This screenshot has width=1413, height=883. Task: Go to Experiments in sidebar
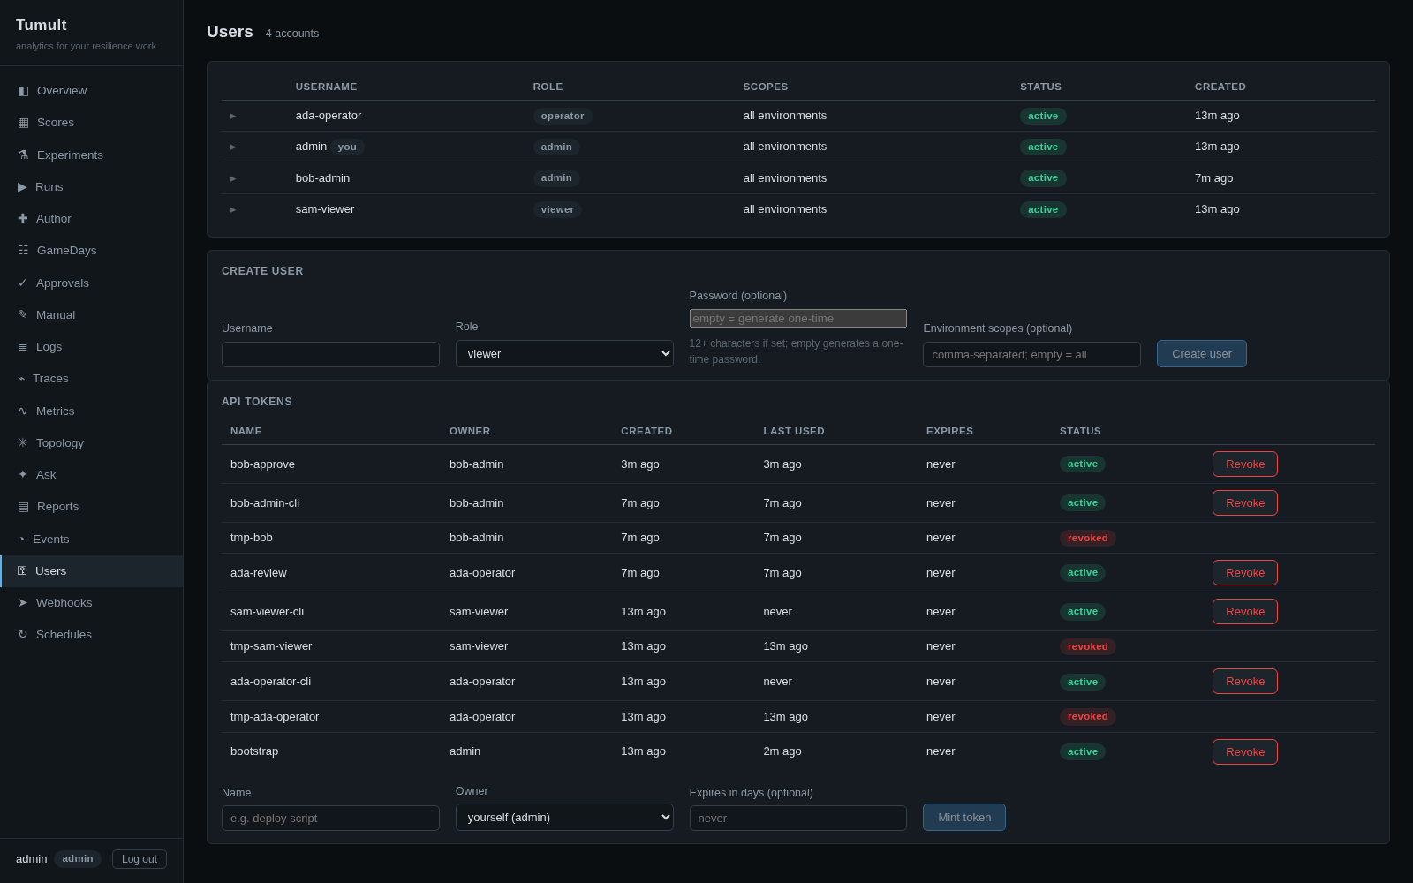(92, 155)
